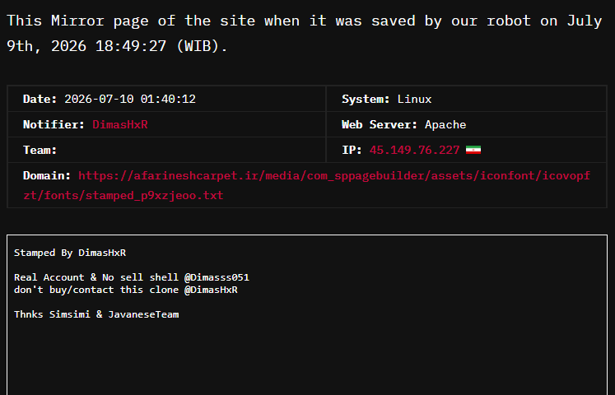Viewport: 615px width, 395px height.
Task: Click the stamped_p9xzjeoo.txt filename portion of URL
Action: coord(154,195)
